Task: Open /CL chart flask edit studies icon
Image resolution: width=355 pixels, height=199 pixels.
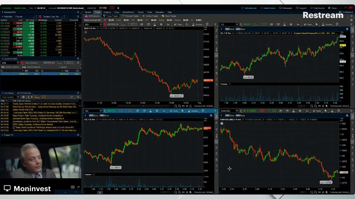Action: [x=285, y=24]
